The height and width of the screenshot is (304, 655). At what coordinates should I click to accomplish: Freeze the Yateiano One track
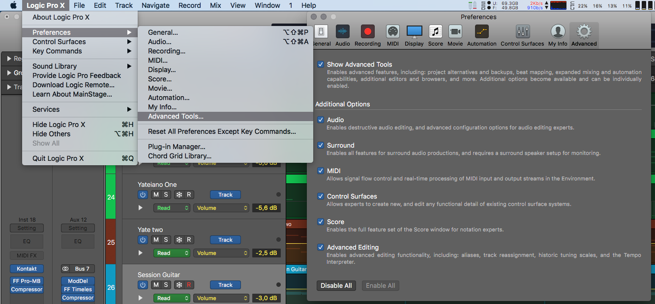[179, 195]
